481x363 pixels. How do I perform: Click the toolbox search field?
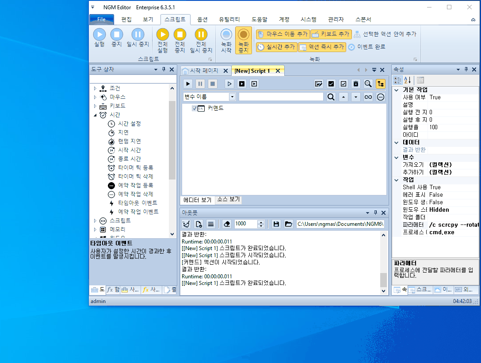coord(133,79)
